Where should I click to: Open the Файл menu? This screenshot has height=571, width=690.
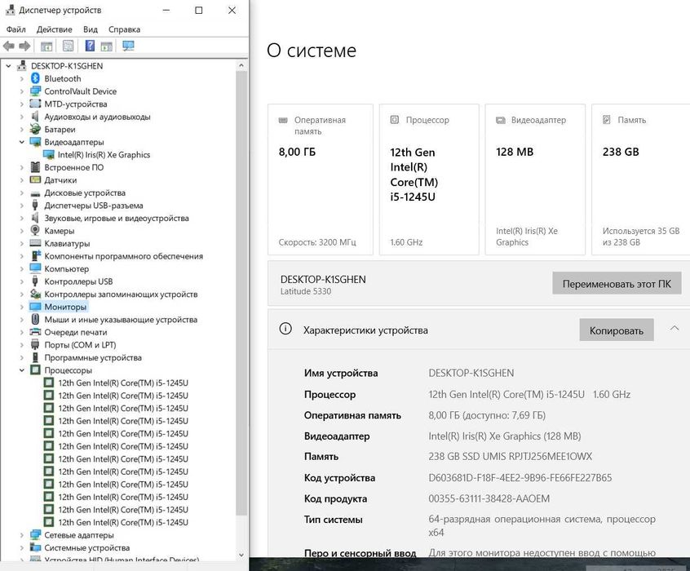[x=15, y=29]
